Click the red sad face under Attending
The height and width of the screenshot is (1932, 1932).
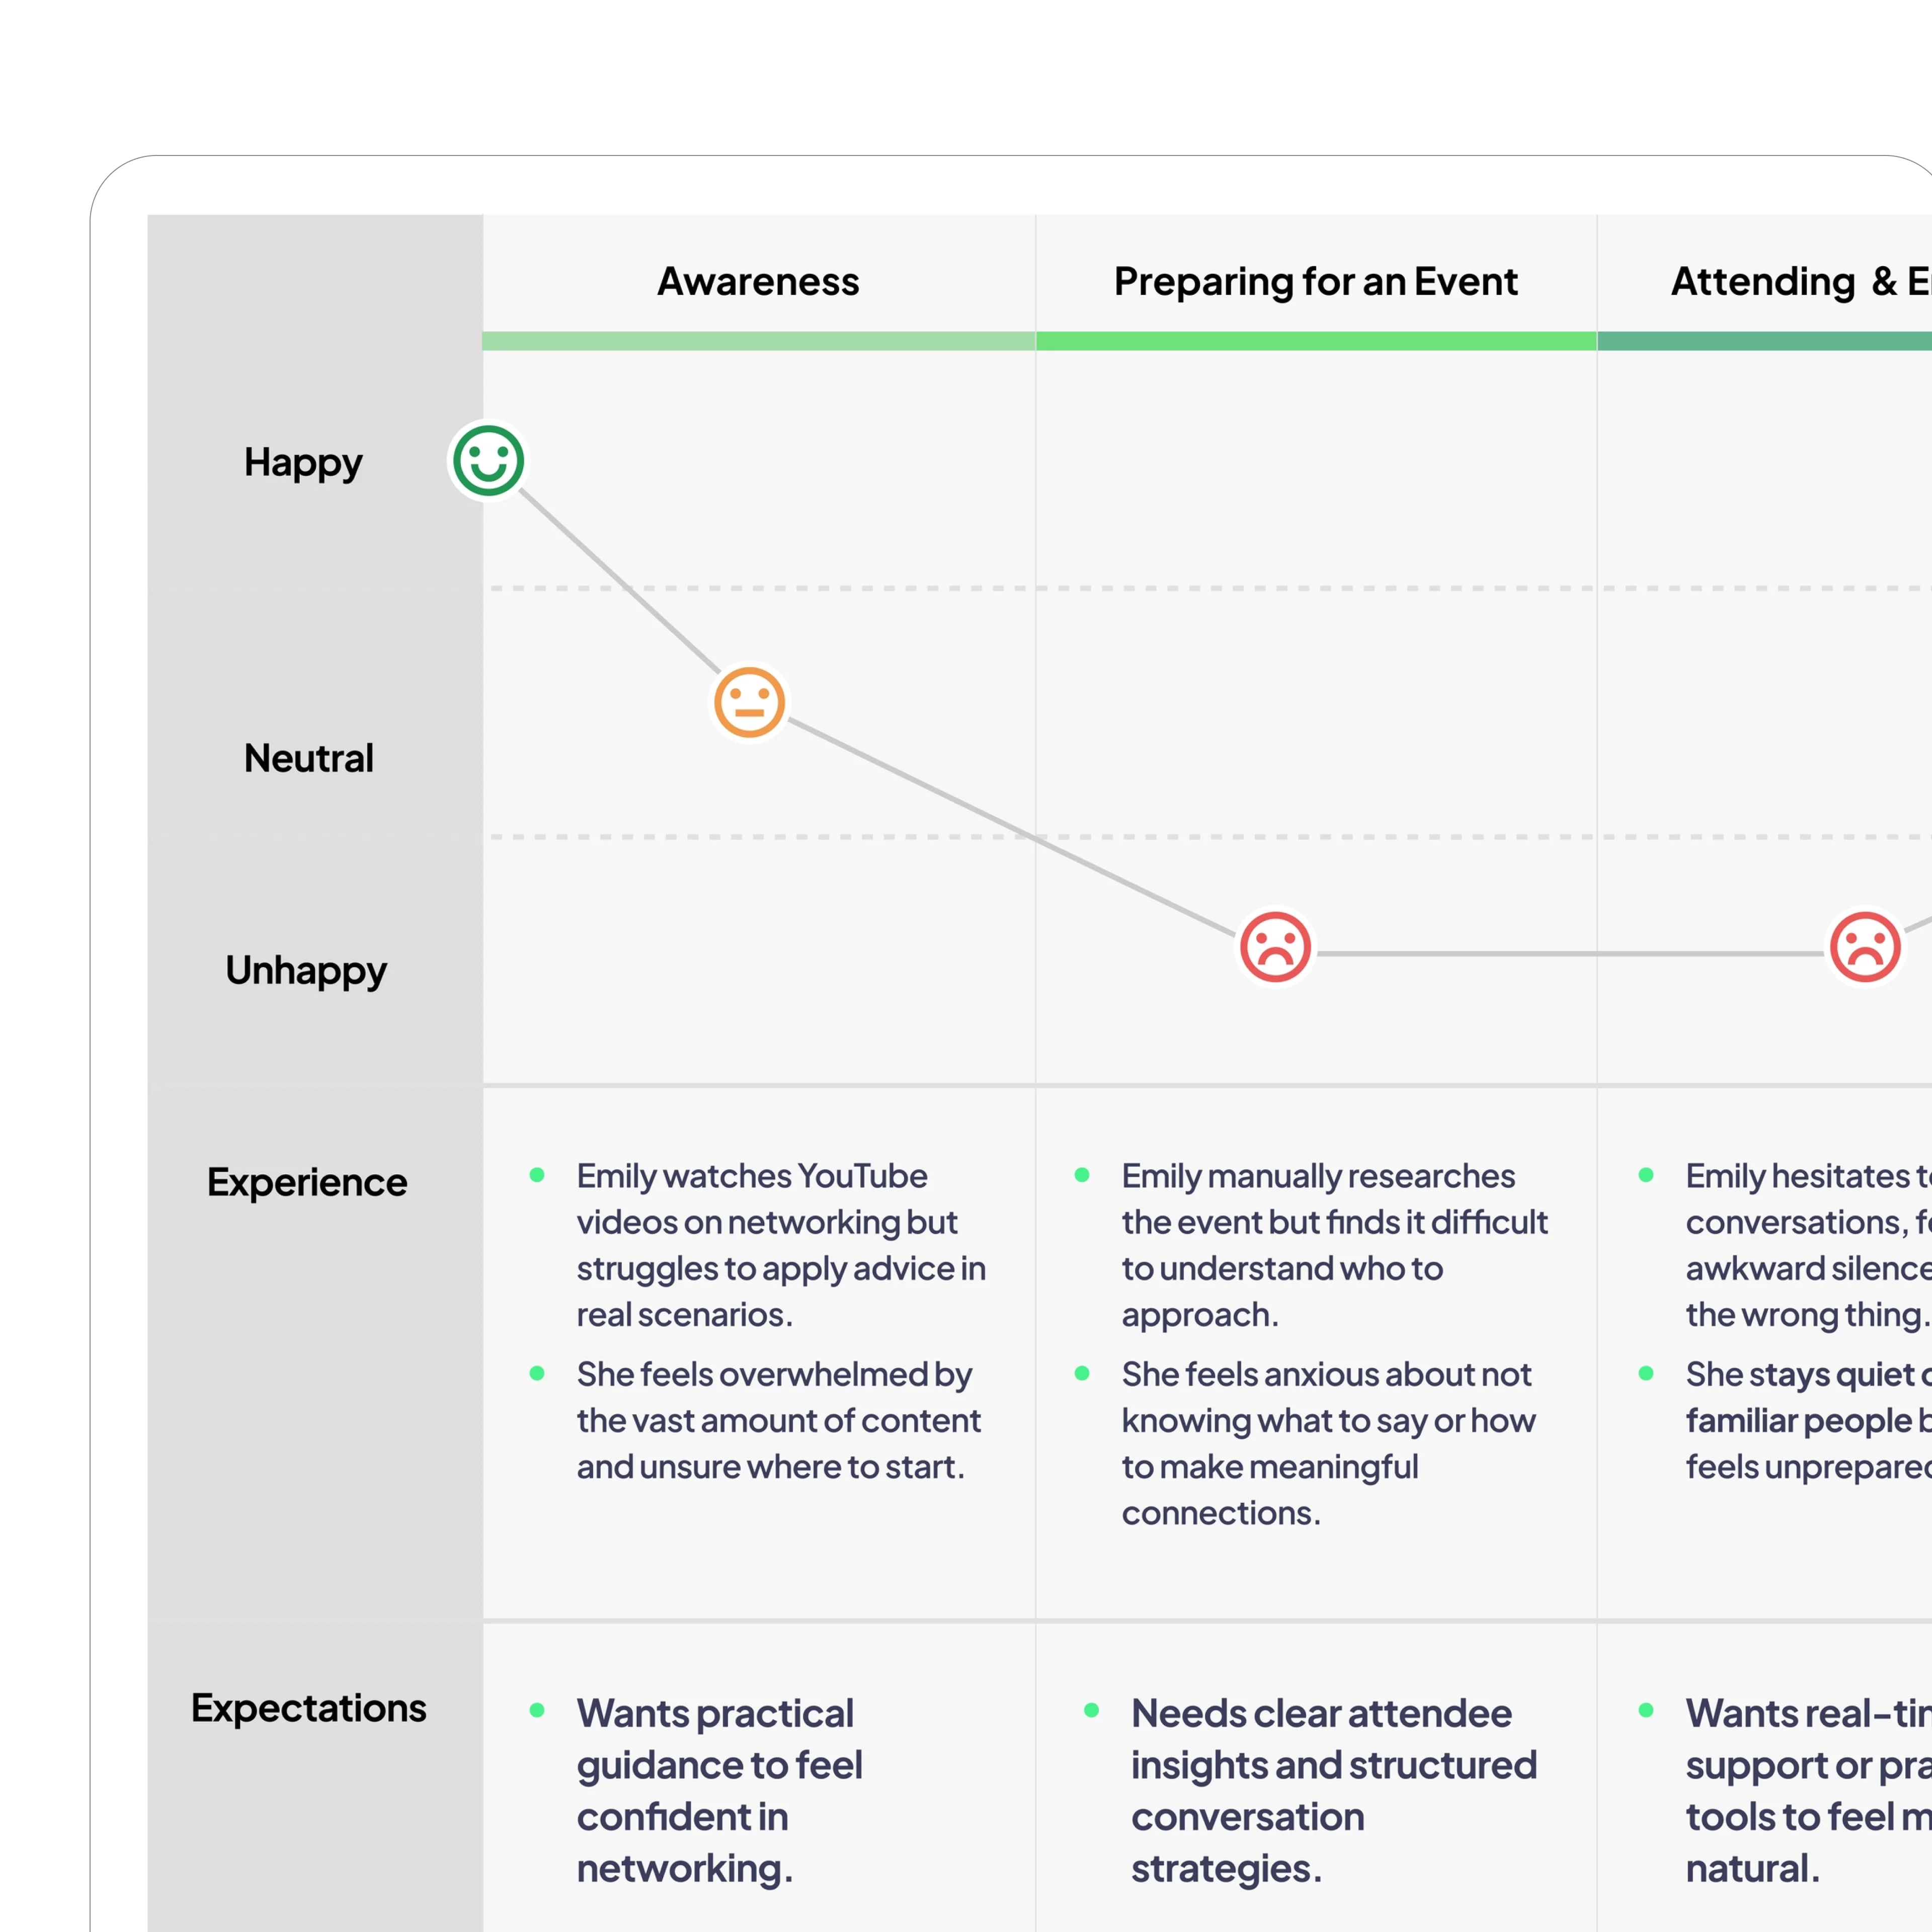[1865, 946]
